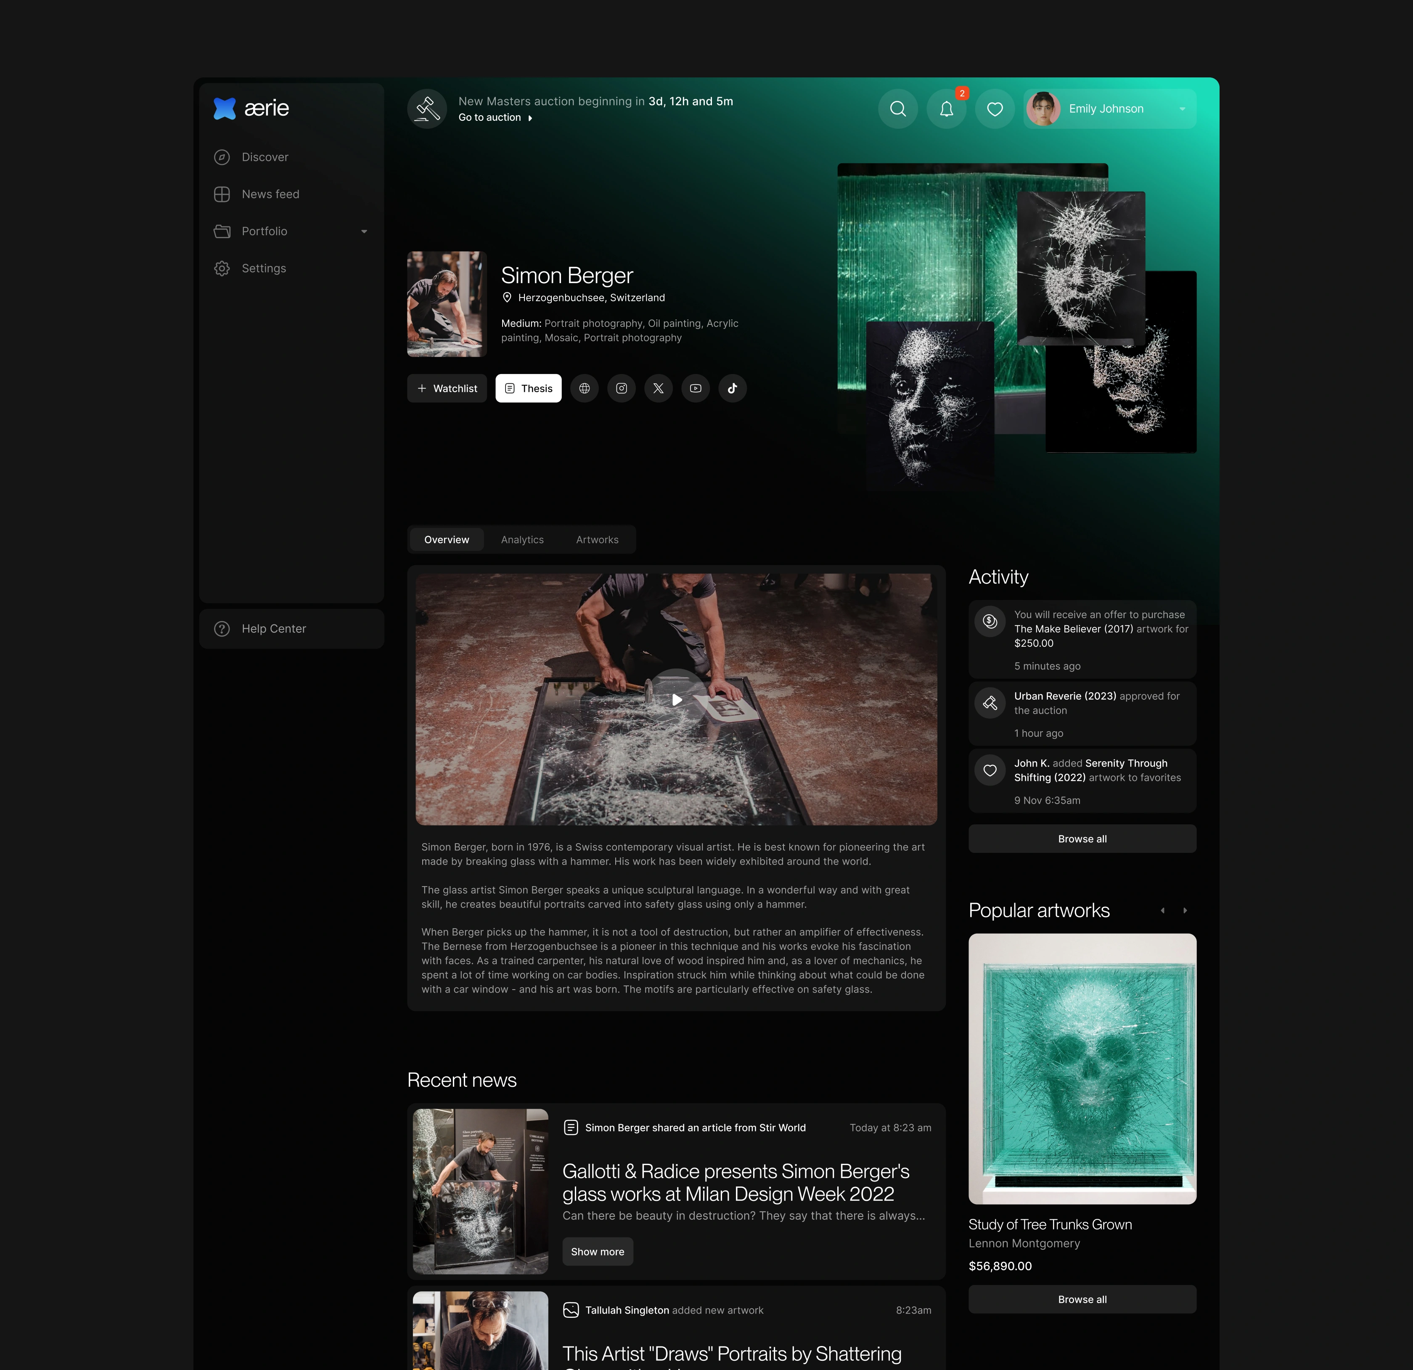The image size is (1413, 1370).
Task: Open favorites heart icon in header
Action: (x=995, y=109)
